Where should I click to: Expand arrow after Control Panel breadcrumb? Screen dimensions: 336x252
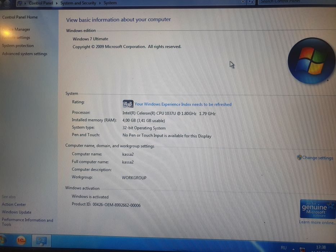point(57,3)
